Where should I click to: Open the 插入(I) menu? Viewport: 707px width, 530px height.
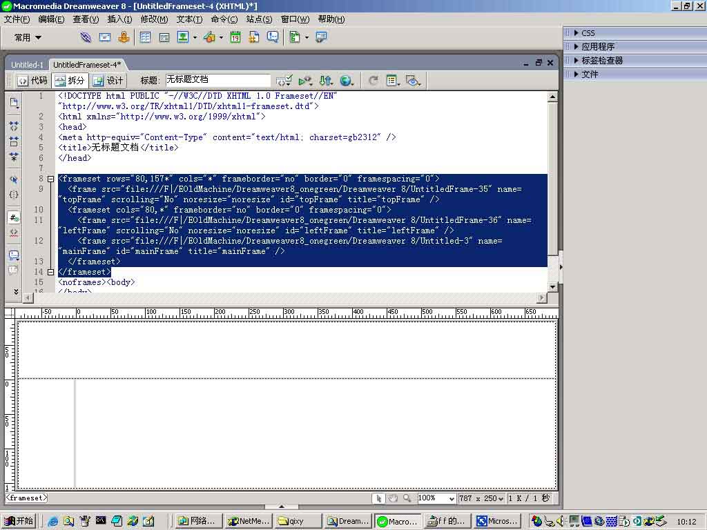click(119, 19)
